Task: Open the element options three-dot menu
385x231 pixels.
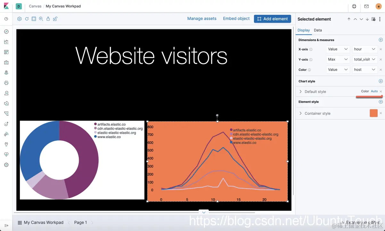Action: pyautogui.click(x=380, y=19)
